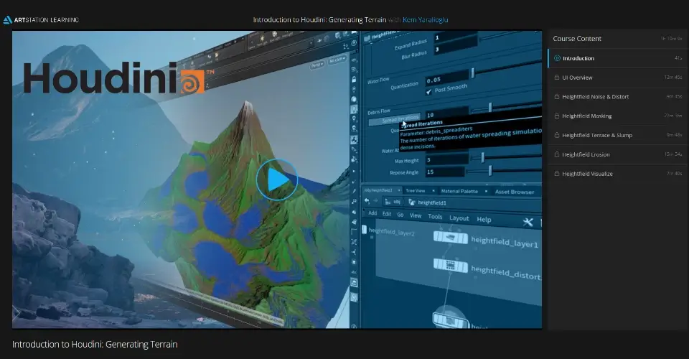This screenshot has height=359, width=689.
Task: Select the Introduction lesson
Action: (x=618, y=58)
